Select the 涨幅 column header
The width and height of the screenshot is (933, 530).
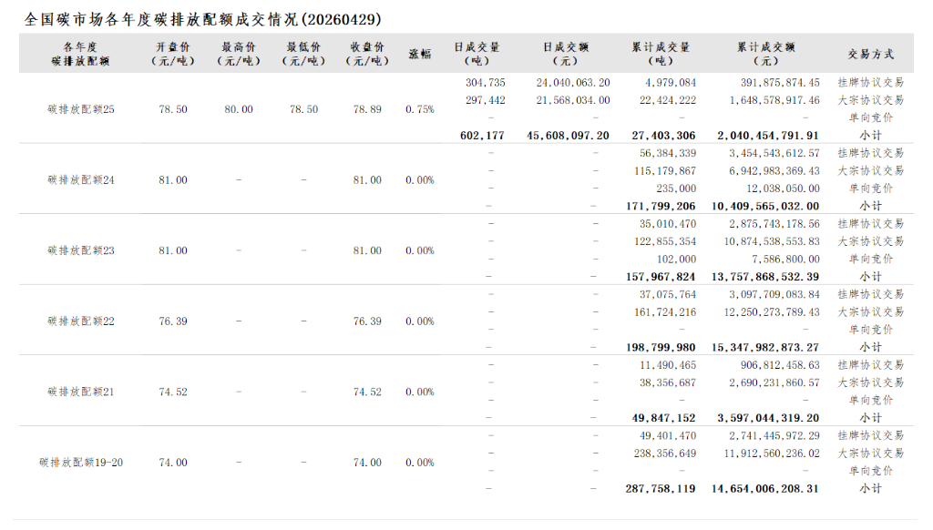click(420, 55)
